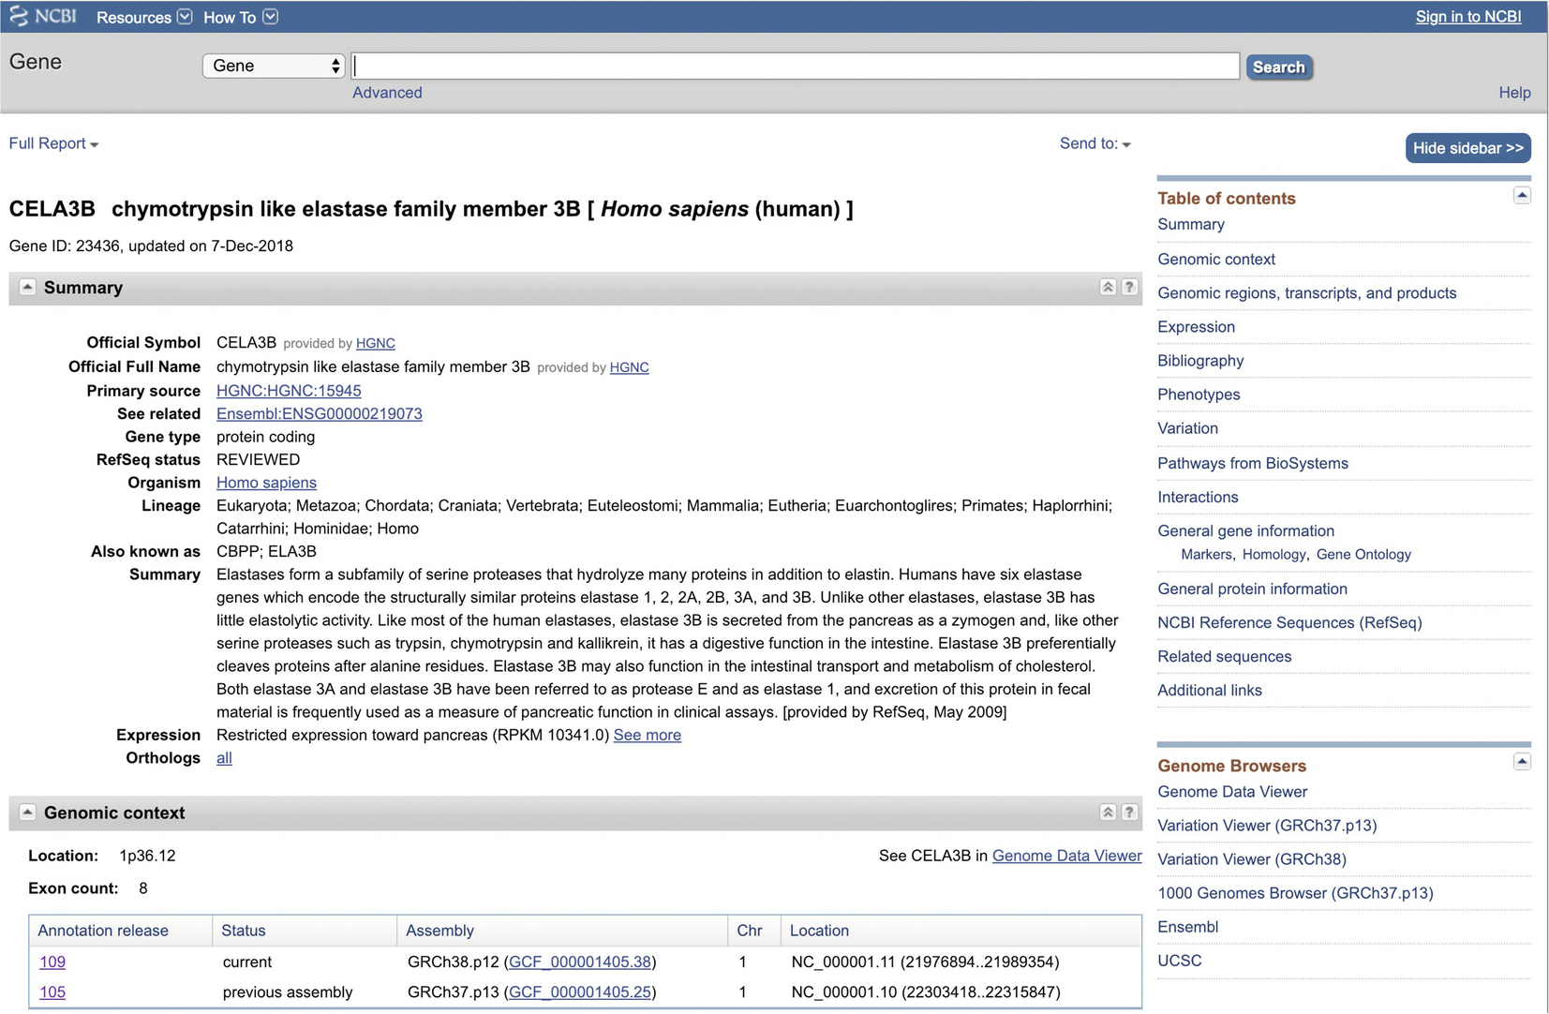
Task: Go to NCBI Reference Sequences (RefSeq)
Action: [1289, 622]
